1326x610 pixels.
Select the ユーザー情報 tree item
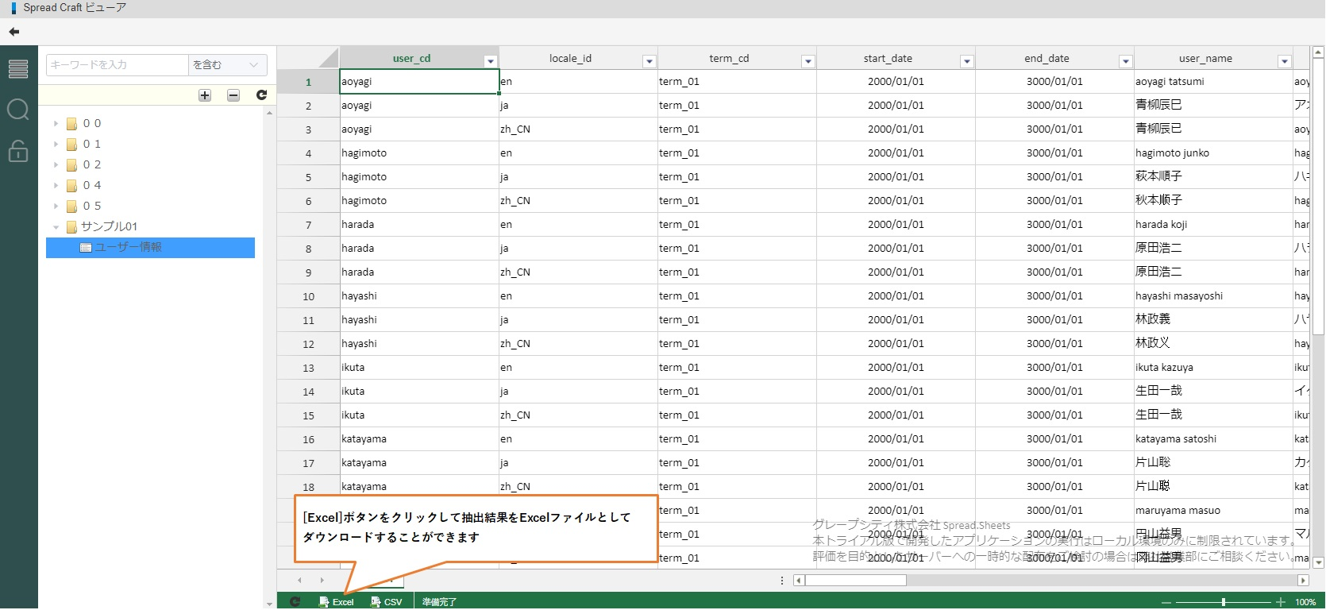click(x=128, y=248)
